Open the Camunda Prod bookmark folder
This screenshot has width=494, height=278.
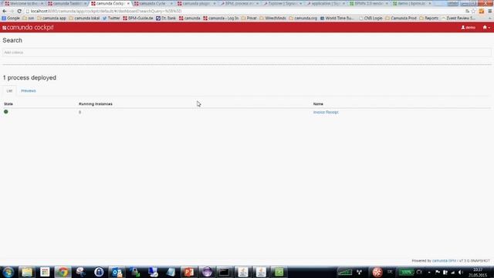[x=401, y=19]
